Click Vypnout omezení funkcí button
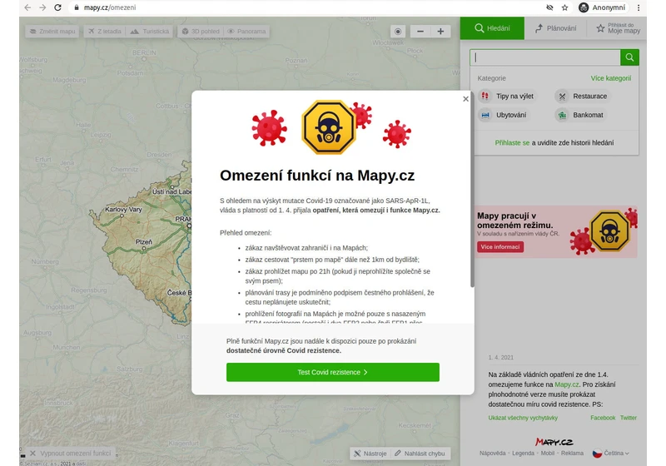 tap(71, 454)
